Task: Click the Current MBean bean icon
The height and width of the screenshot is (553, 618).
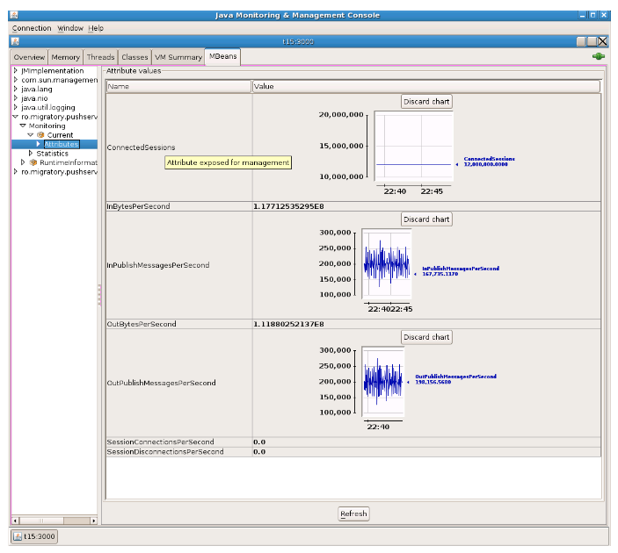Action: tap(40, 135)
